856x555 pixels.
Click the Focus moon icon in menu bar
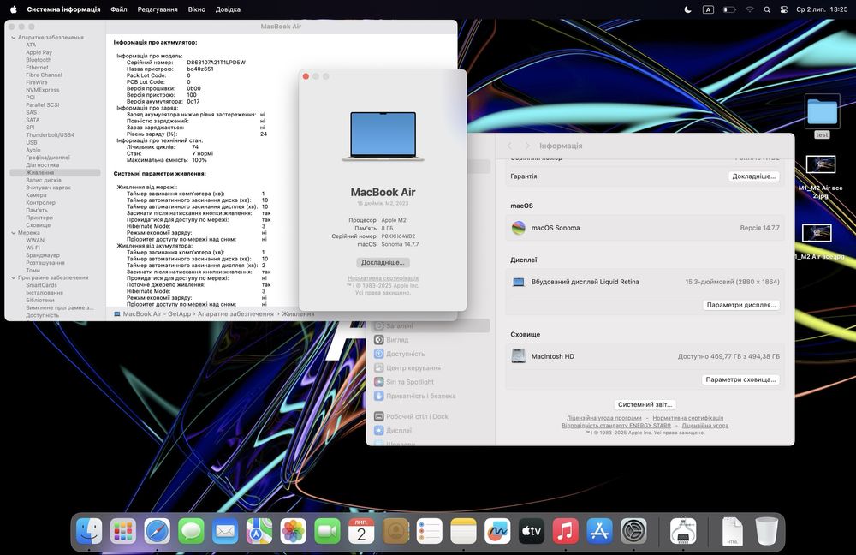(x=688, y=9)
